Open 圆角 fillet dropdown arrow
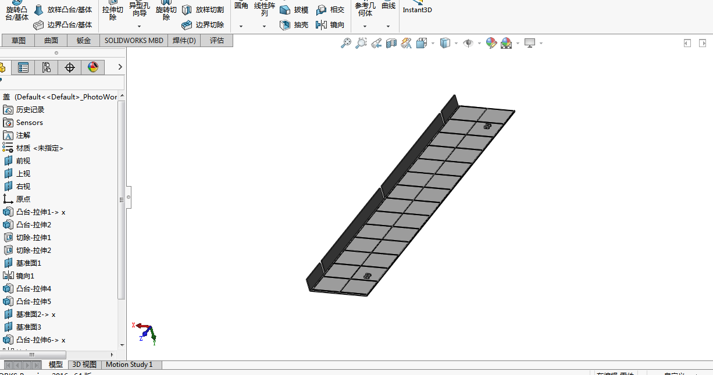The image size is (713, 375). click(x=241, y=26)
